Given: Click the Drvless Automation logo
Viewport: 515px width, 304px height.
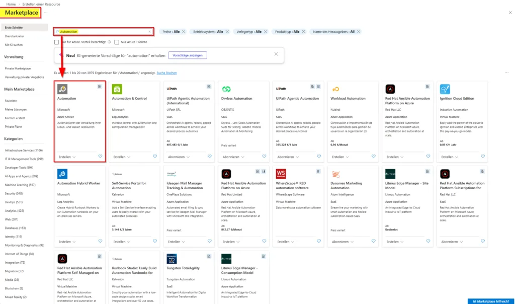Looking at the screenshot, I should 226,89.
